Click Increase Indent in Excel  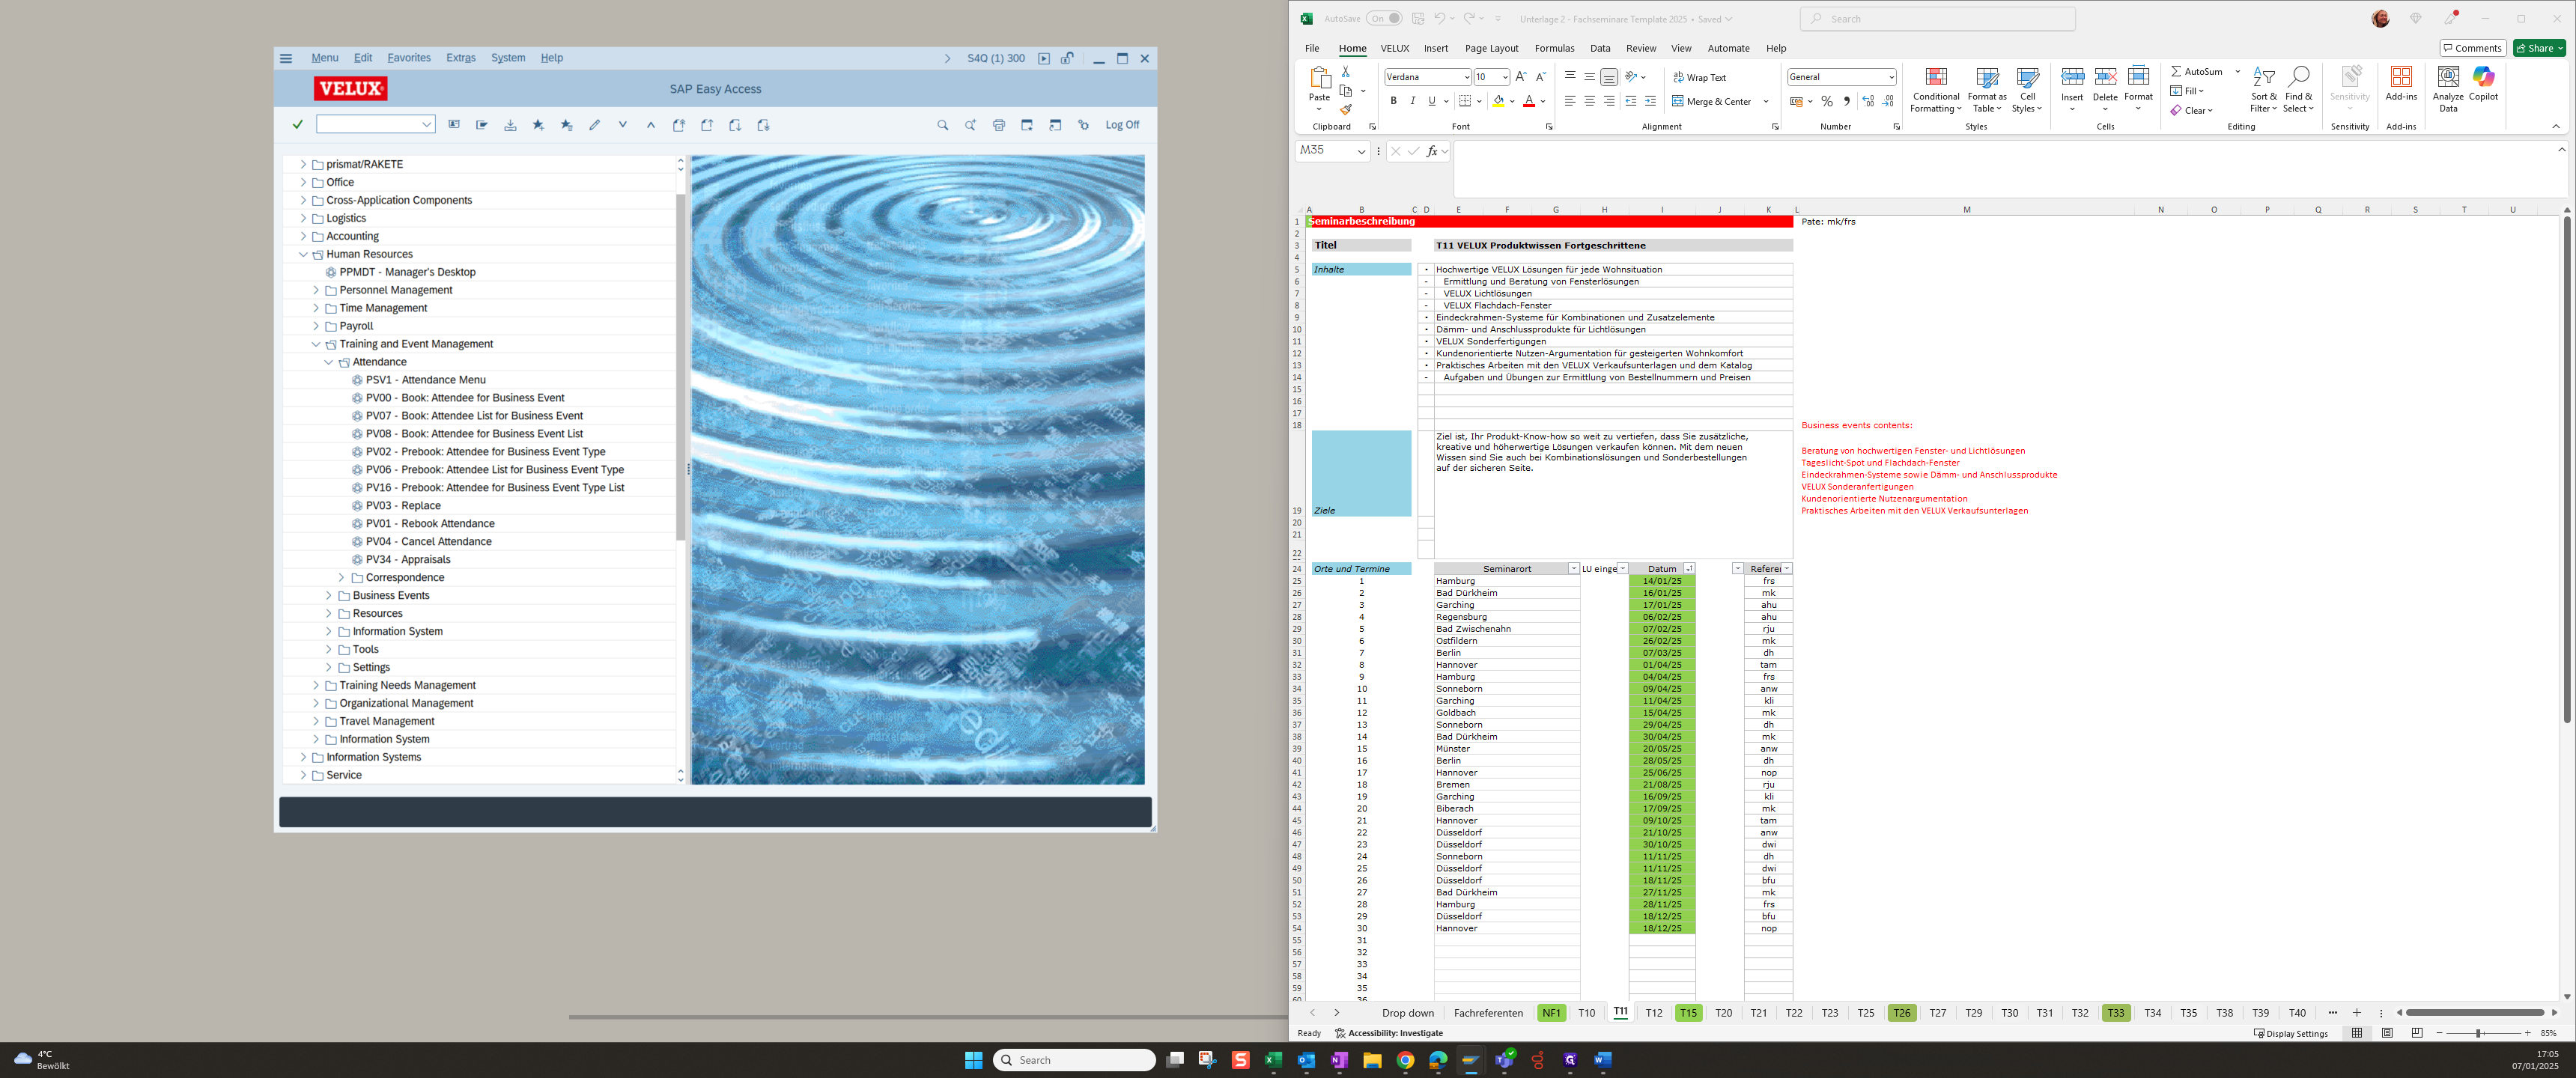[x=1650, y=101]
